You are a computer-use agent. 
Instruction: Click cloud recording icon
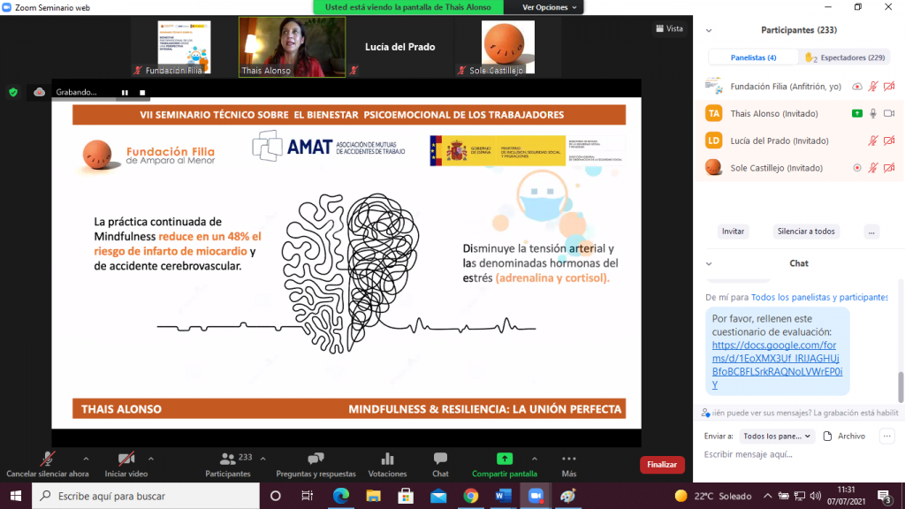pos(39,92)
